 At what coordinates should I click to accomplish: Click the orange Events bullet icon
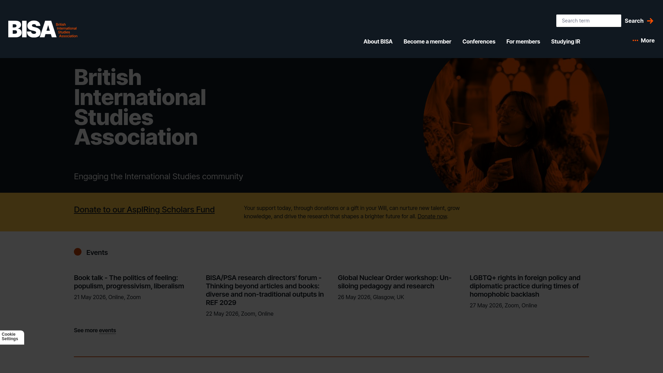(78, 252)
